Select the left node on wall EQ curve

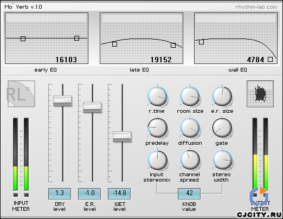tap(201, 42)
